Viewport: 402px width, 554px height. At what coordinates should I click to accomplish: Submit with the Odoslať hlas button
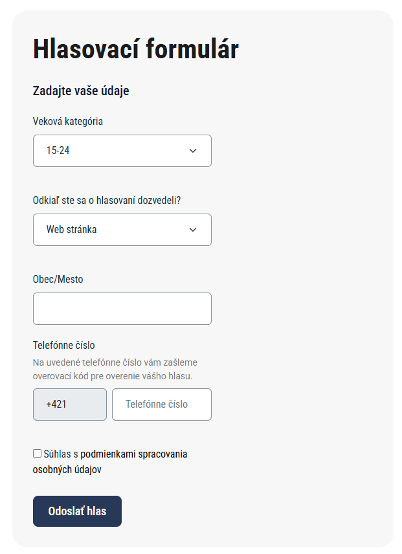pos(78,511)
